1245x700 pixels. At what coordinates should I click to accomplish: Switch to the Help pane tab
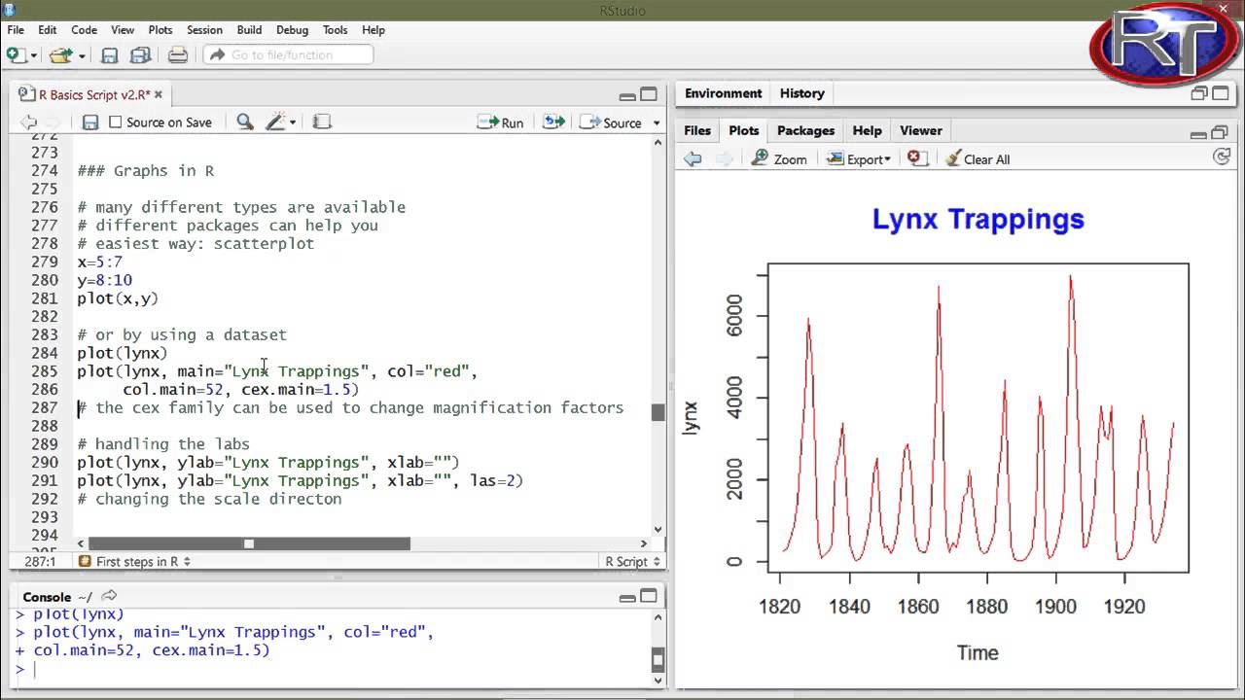(867, 130)
